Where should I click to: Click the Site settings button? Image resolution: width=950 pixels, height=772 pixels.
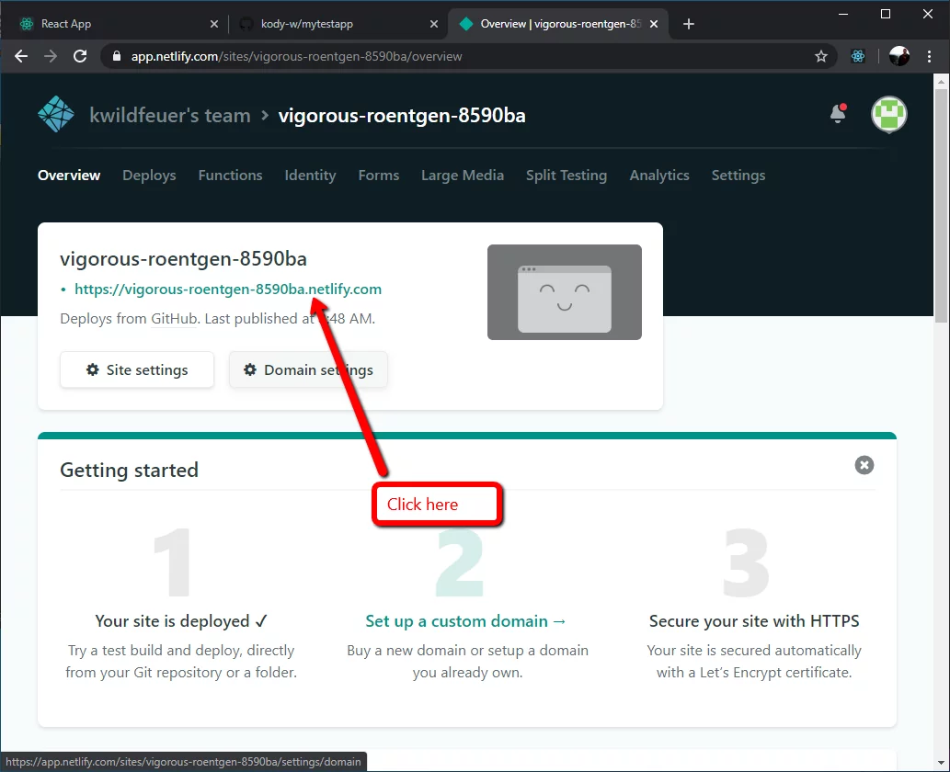[137, 370]
